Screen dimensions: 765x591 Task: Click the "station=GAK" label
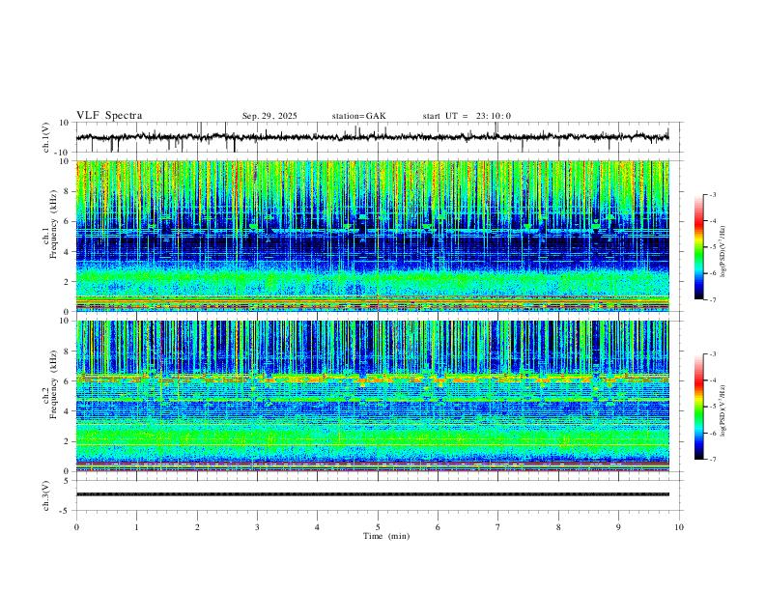click(x=358, y=116)
